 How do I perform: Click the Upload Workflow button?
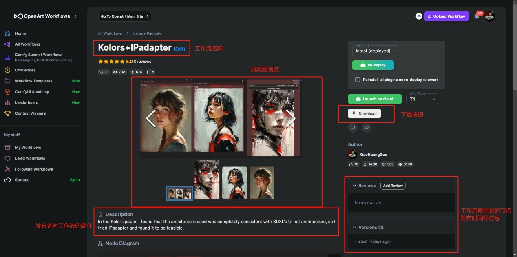pos(446,16)
